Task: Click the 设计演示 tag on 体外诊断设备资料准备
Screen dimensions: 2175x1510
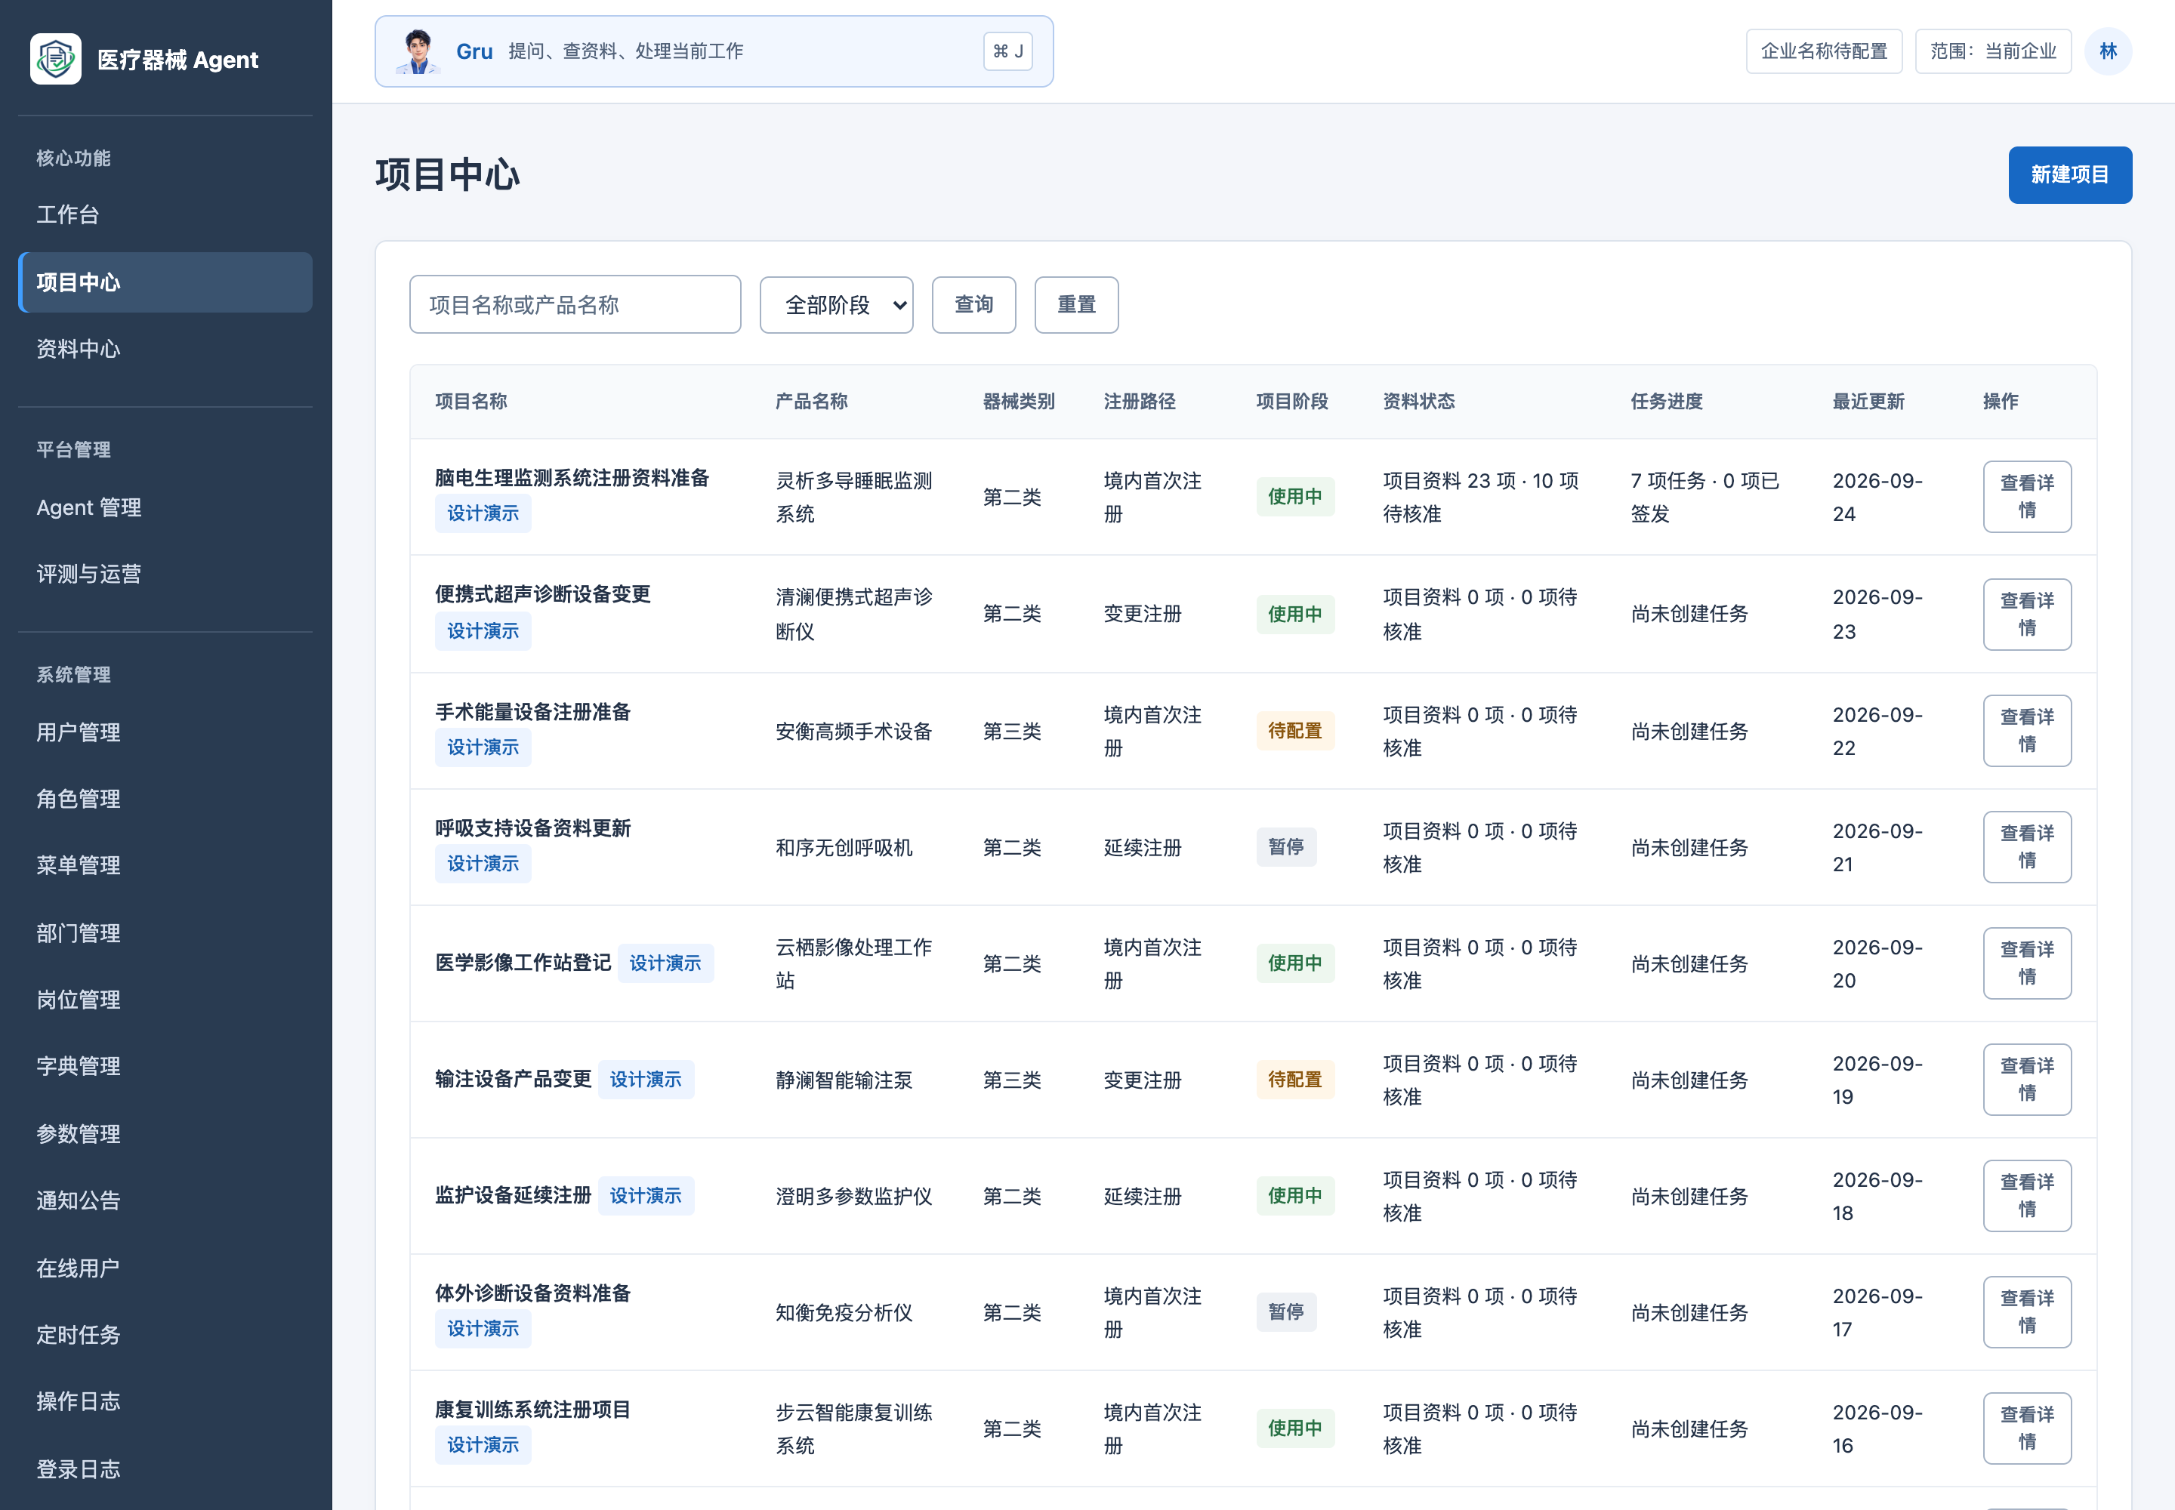Action: [483, 1328]
